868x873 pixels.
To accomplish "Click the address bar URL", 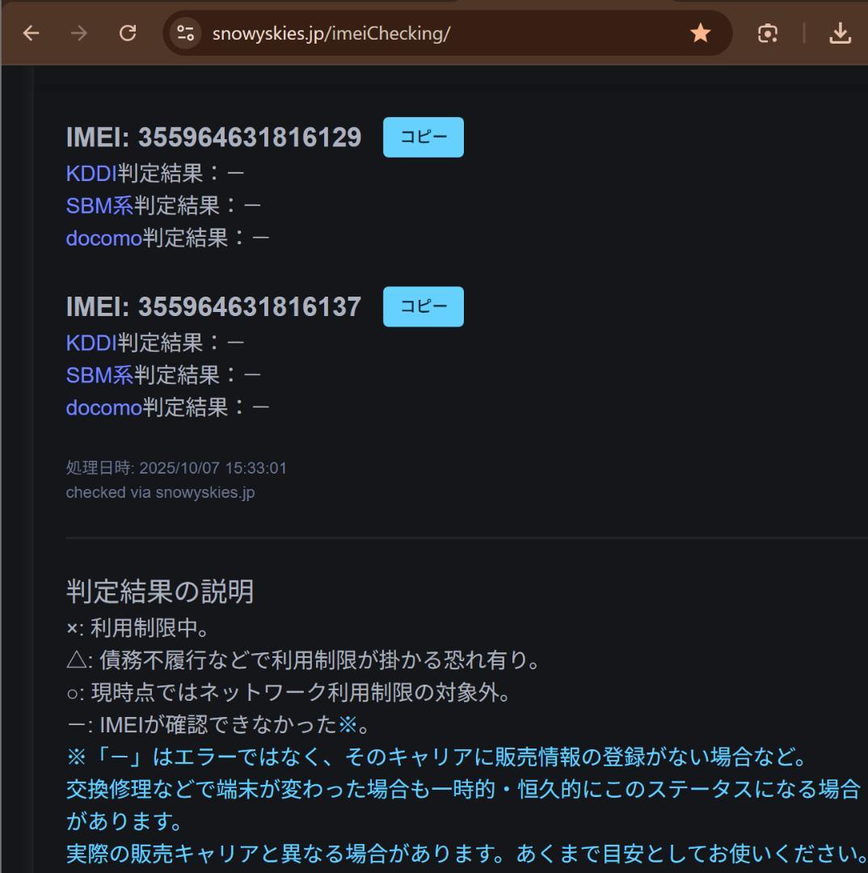I will click(332, 33).
